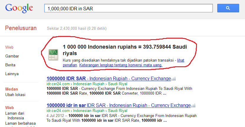Screen dimensions: 245x127
Task: Open the Lainnya more options
Action: click(x=12, y=74)
